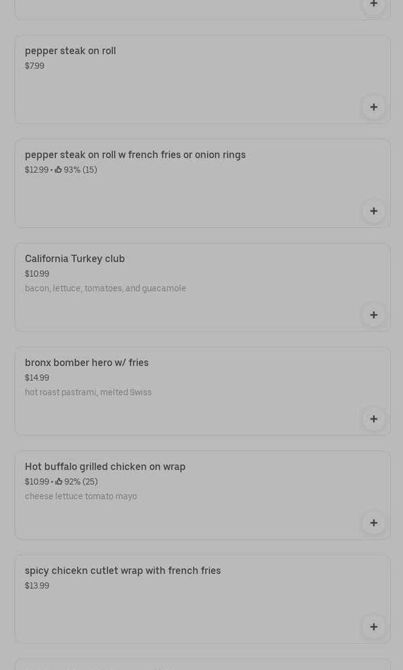Add California Turkey club to order
This screenshot has height=670, width=403.
coord(374,315)
